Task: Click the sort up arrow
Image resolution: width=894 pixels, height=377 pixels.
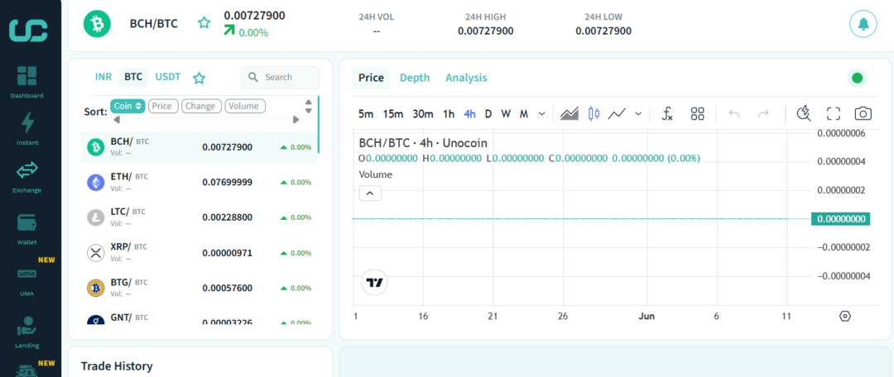Action: point(309,103)
